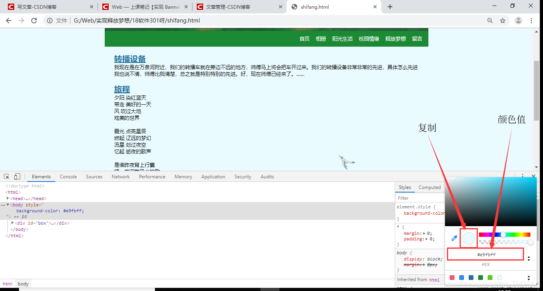Switch the color palette with palette arrows
Image resolution: width=543 pixels, height=291 pixels.
[529, 278]
